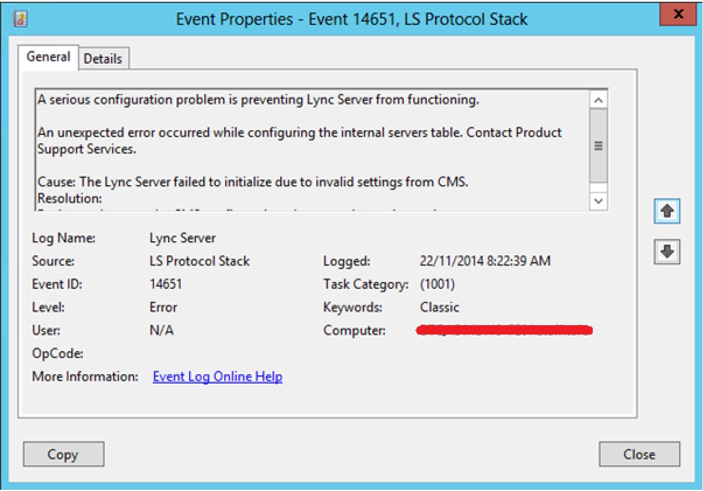
Task: Click the Logged date 22/11/2014 8:22:39 AM
Action: pyautogui.click(x=485, y=261)
